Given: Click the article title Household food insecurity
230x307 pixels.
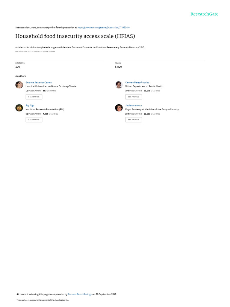Looking at the screenshot, I should pyautogui.click(x=75, y=36).
